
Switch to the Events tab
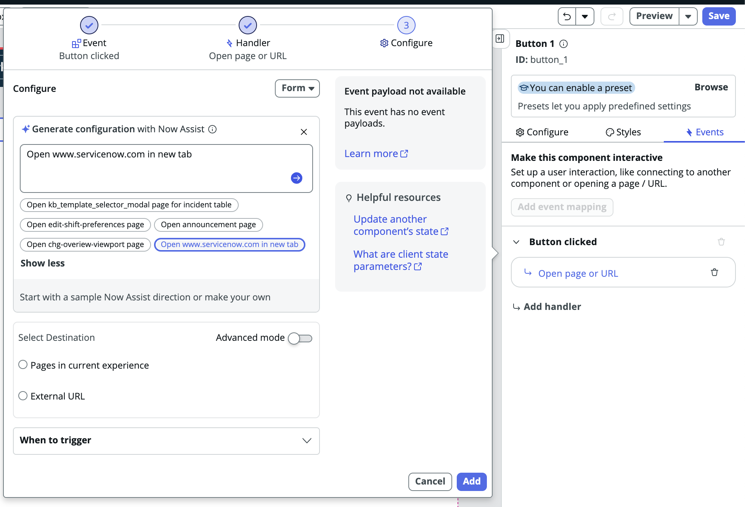[705, 132]
